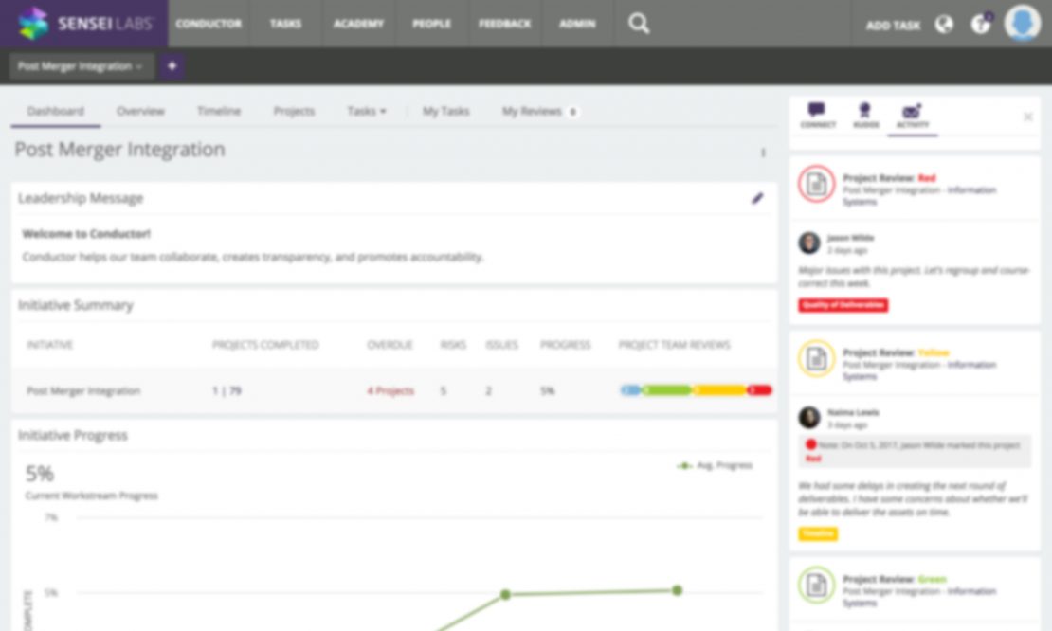
Task: Click Jason Wilde's avatar
Action: tap(809, 243)
